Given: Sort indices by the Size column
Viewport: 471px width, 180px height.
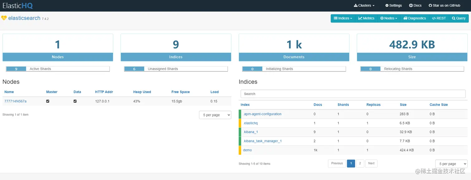Looking at the screenshot, I should pyautogui.click(x=403, y=105).
